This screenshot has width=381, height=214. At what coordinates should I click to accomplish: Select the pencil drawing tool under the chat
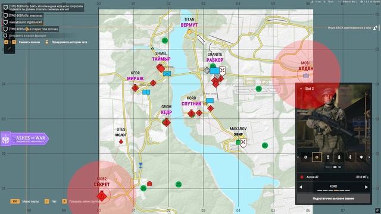click(x=10, y=49)
